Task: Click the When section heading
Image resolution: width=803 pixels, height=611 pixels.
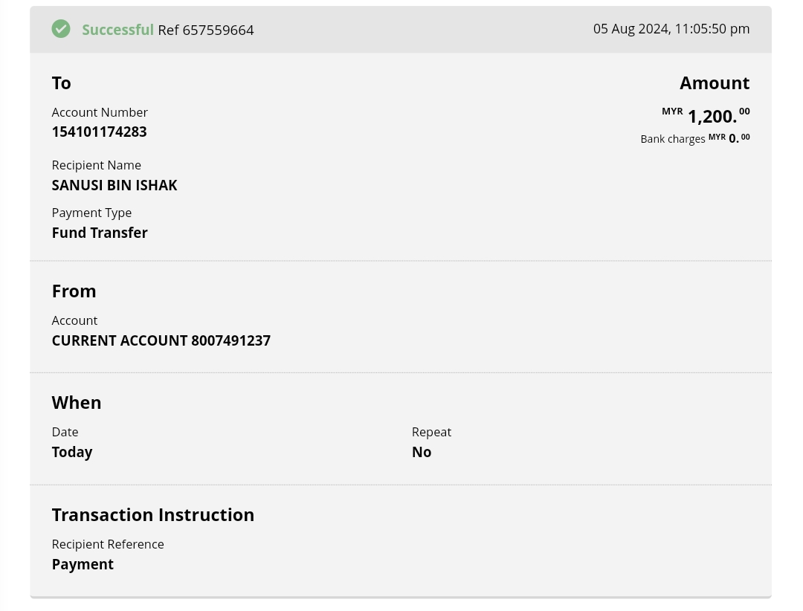Action: point(77,403)
